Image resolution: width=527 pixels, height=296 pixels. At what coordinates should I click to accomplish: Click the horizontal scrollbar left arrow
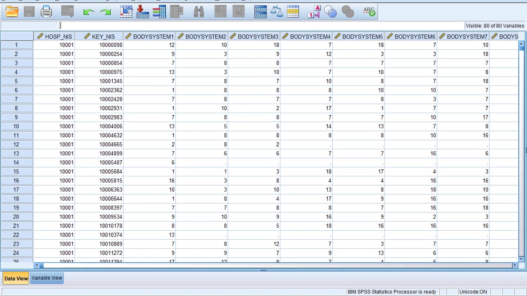[x=37, y=265]
